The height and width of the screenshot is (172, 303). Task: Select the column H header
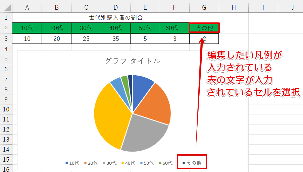(x=234, y=7)
